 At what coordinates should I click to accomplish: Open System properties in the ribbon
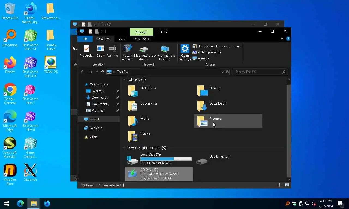[207, 52]
